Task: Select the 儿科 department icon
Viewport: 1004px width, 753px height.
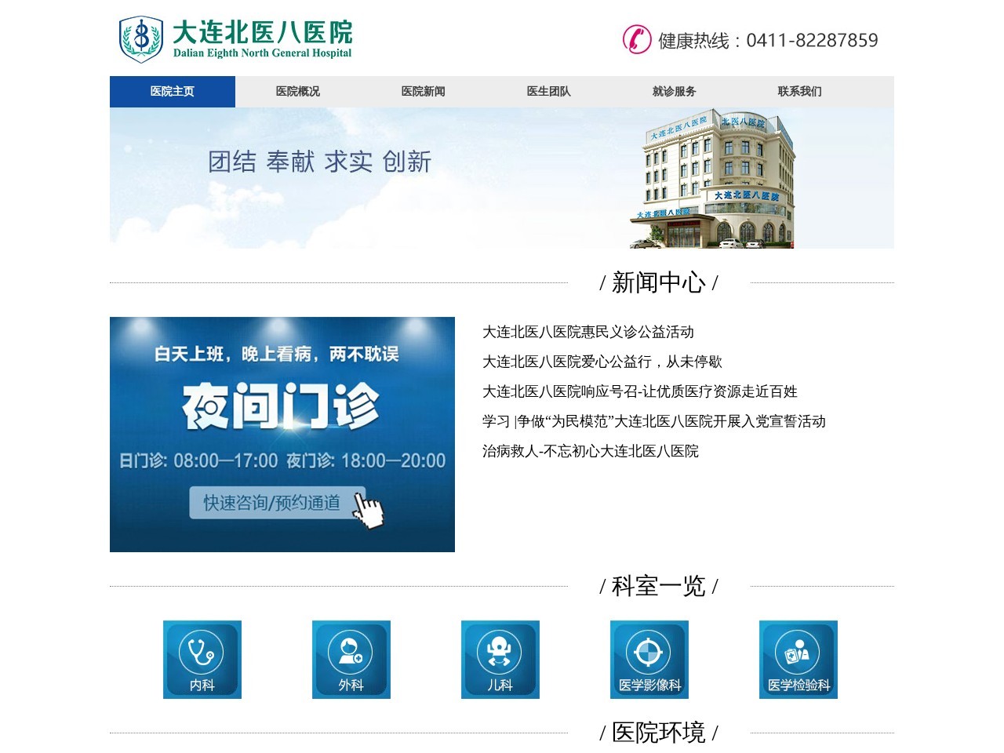Action: [x=500, y=659]
